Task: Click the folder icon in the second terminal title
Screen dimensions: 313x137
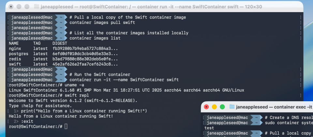Action: [x=232, y=107]
